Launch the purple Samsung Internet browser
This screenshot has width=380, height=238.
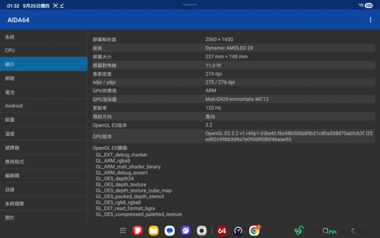pyautogui.click(x=186, y=230)
